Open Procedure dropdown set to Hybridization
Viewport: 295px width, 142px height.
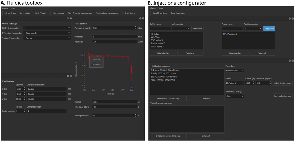coord(235,71)
